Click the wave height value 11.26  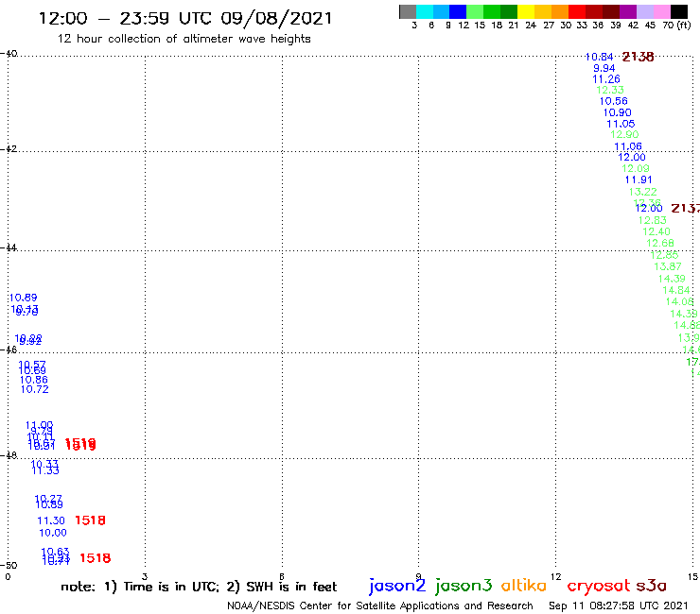tap(606, 79)
